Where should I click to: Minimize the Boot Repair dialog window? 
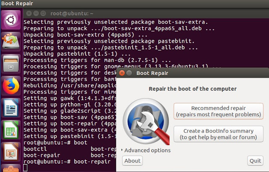tap(129, 73)
